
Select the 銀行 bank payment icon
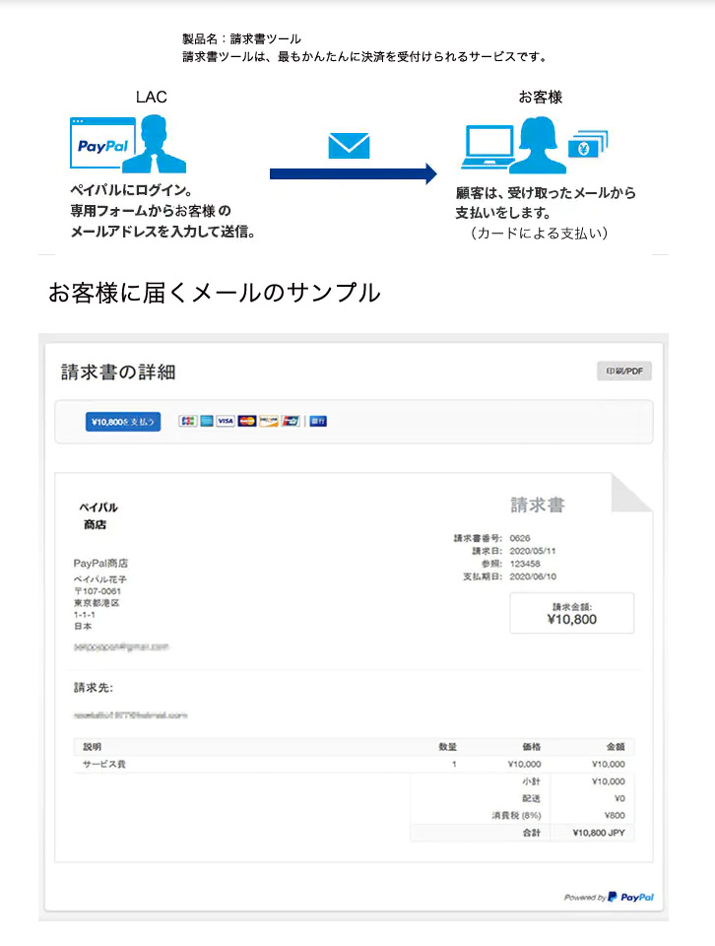tap(318, 421)
